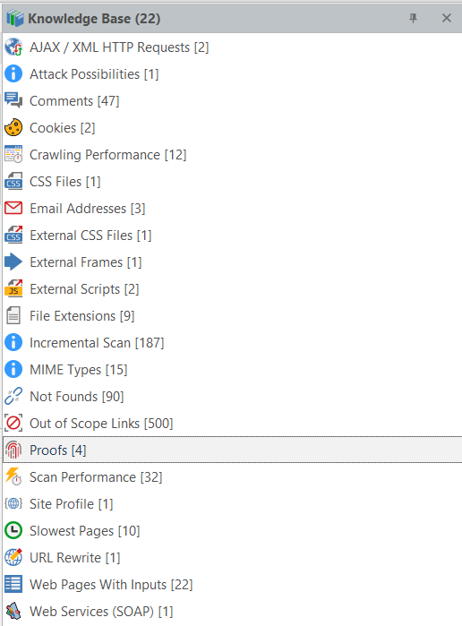Click the lightning Scan Performance icon
The height and width of the screenshot is (626, 462).
[13, 476]
